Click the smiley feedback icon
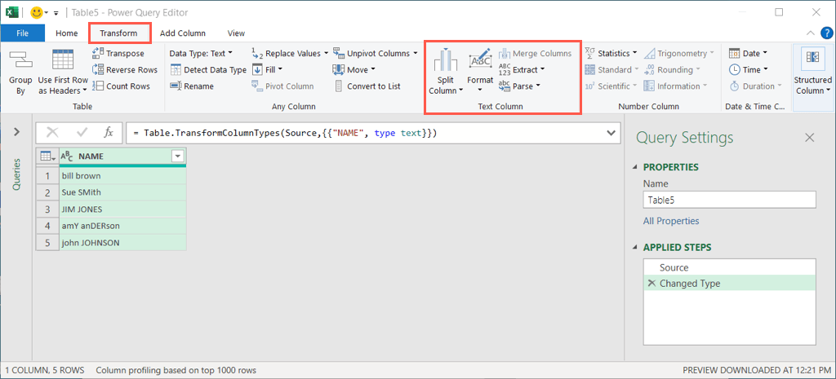This screenshot has width=836, height=379. pos(37,12)
